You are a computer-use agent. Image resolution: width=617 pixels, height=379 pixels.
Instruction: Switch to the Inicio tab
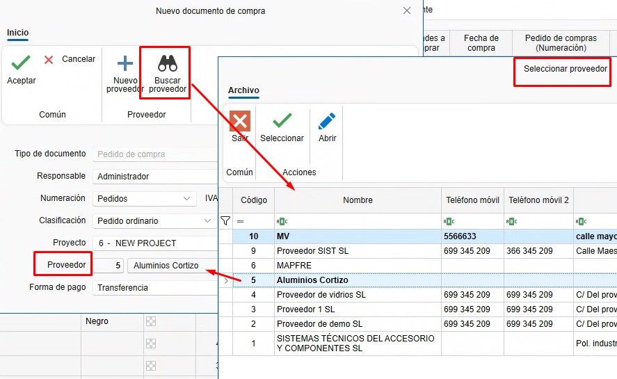point(17,33)
